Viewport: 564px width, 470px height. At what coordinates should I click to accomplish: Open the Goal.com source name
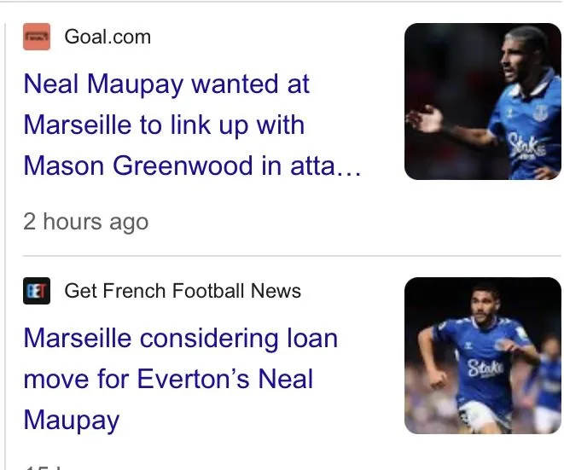[108, 37]
